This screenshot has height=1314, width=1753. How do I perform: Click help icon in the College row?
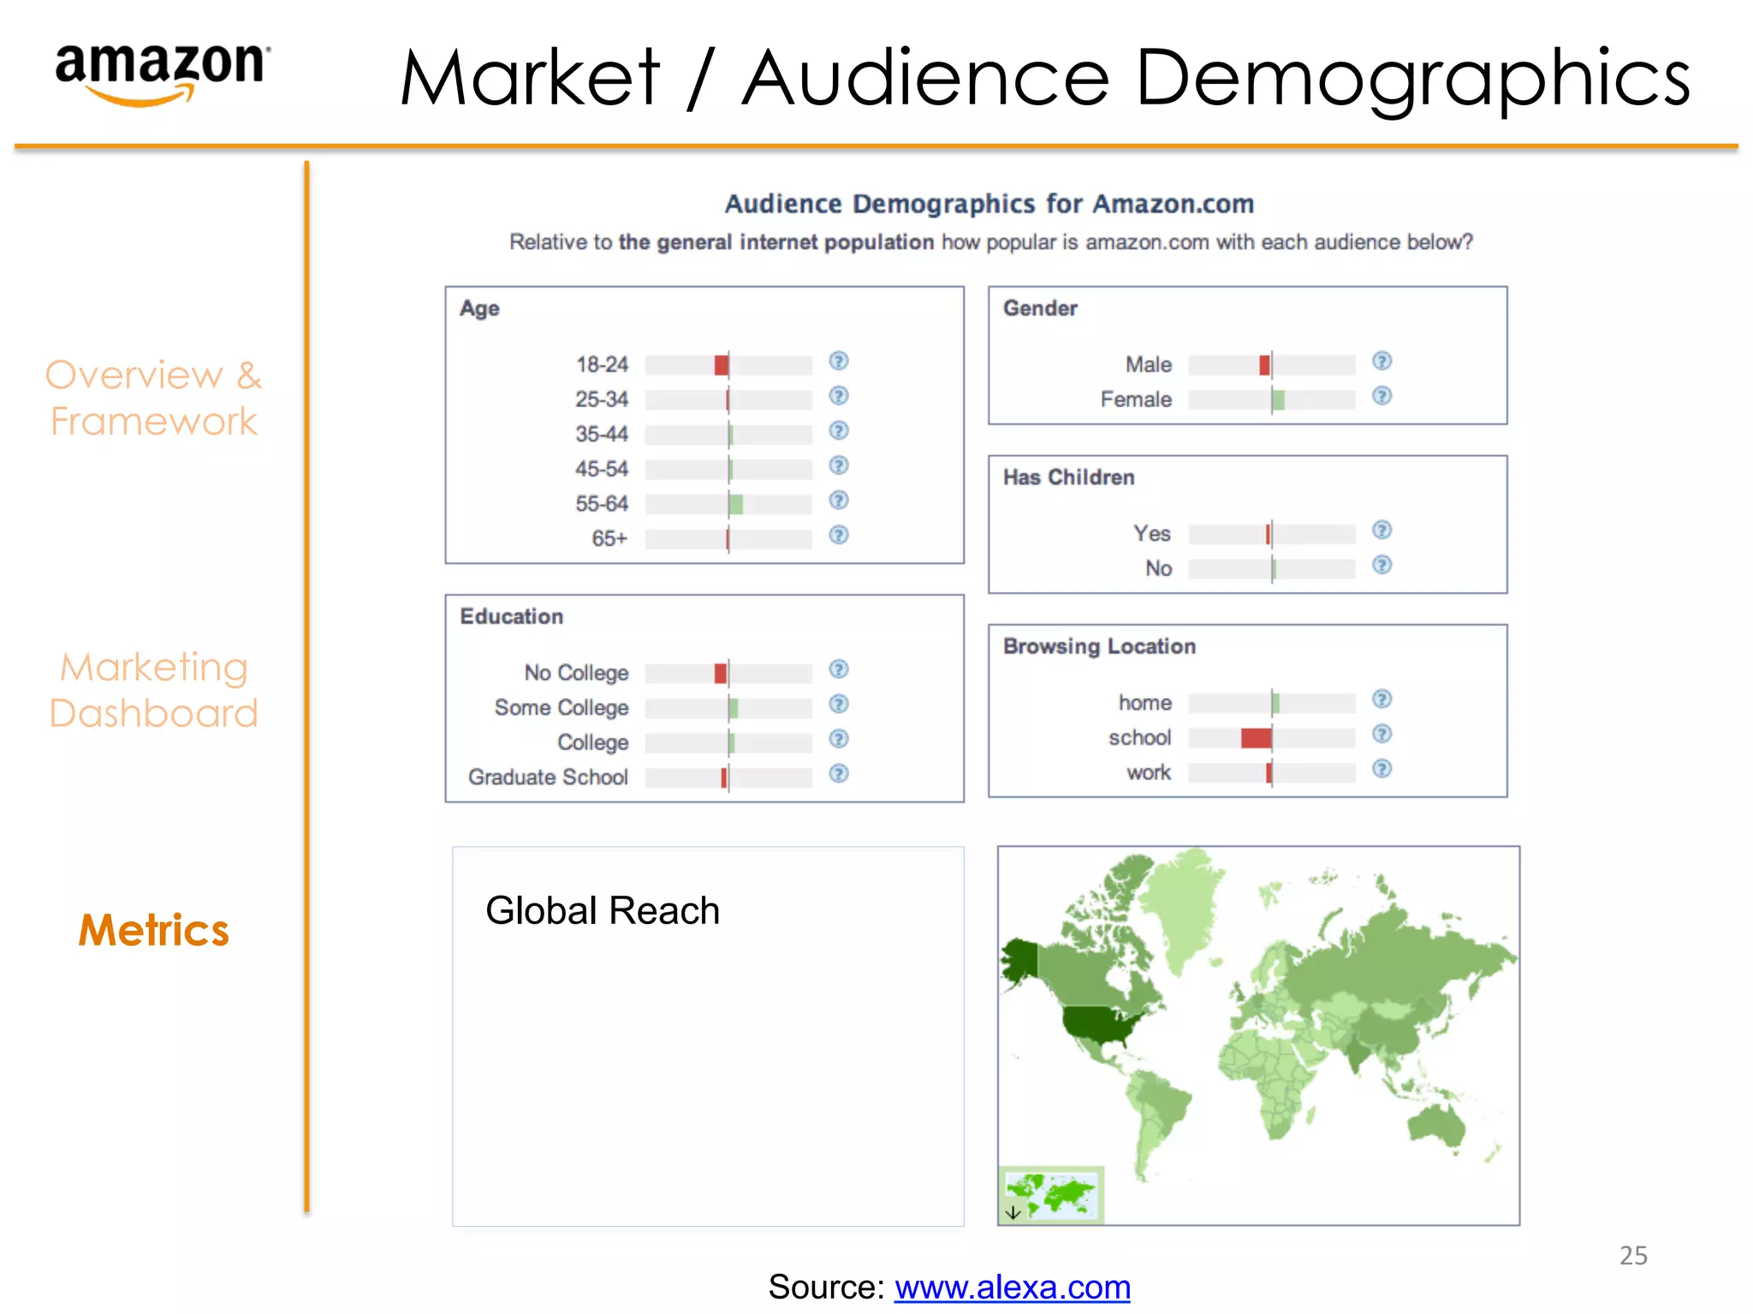[x=839, y=739]
